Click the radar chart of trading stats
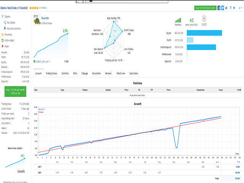Image resolution: width=244 pixels, height=183 pixels. (x=114, y=40)
